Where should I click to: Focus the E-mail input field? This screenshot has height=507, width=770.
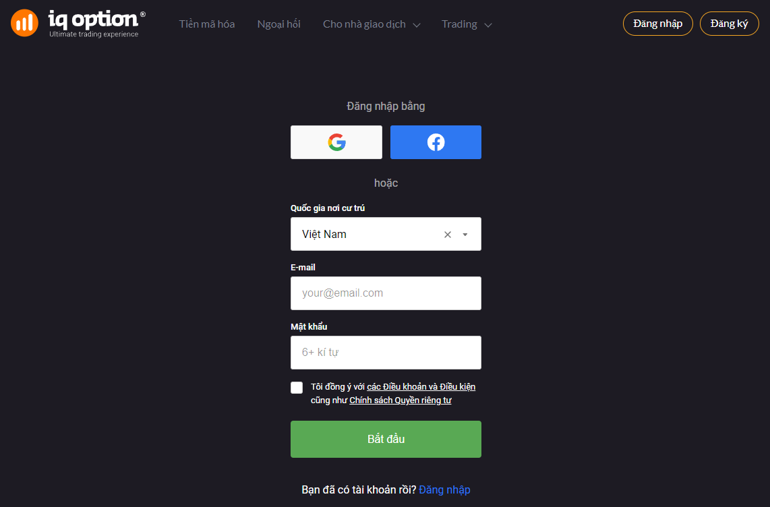click(386, 293)
